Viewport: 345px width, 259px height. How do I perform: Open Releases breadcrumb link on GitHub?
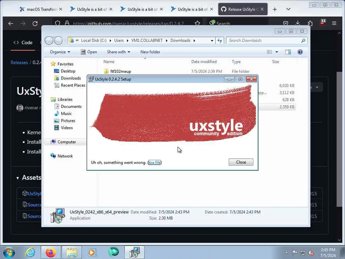[19, 62]
